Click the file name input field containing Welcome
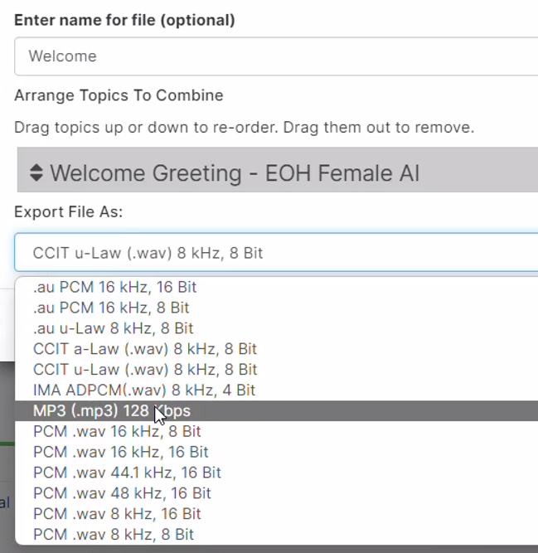This screenshot has width=538, height=553. click(276, 56)
